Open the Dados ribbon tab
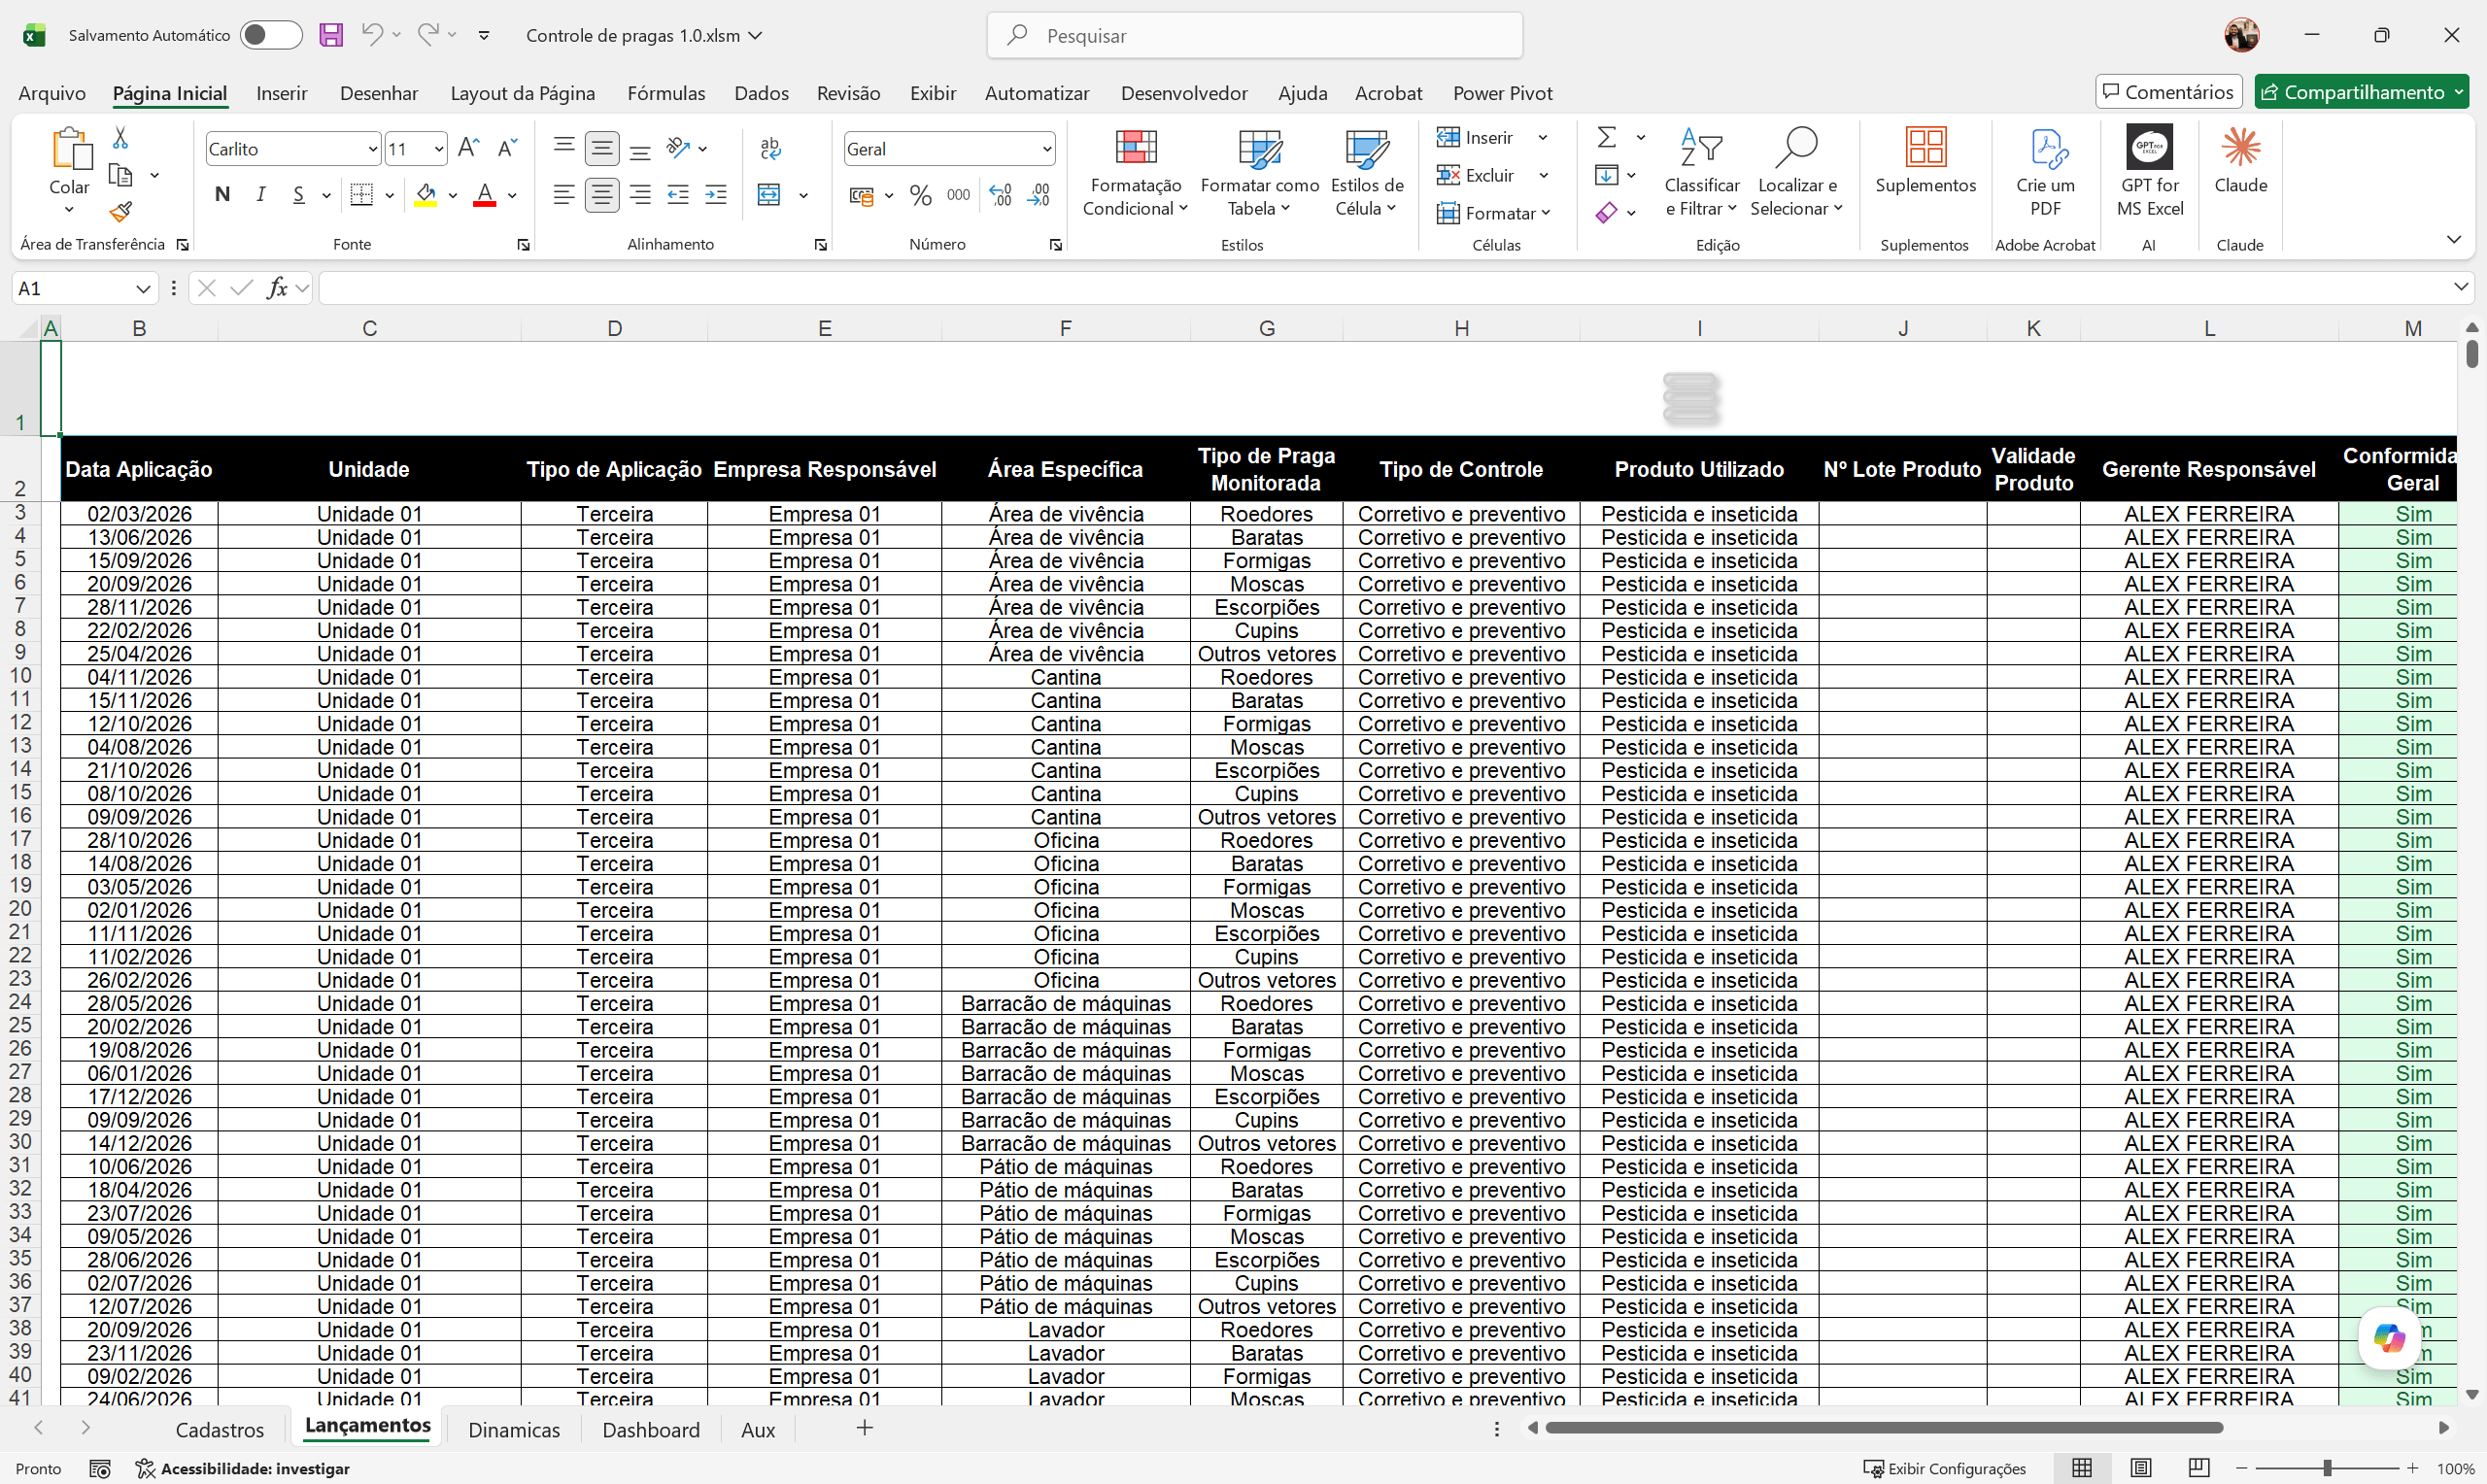This screenshot has height=1484, width=2487. pos(761,93)
